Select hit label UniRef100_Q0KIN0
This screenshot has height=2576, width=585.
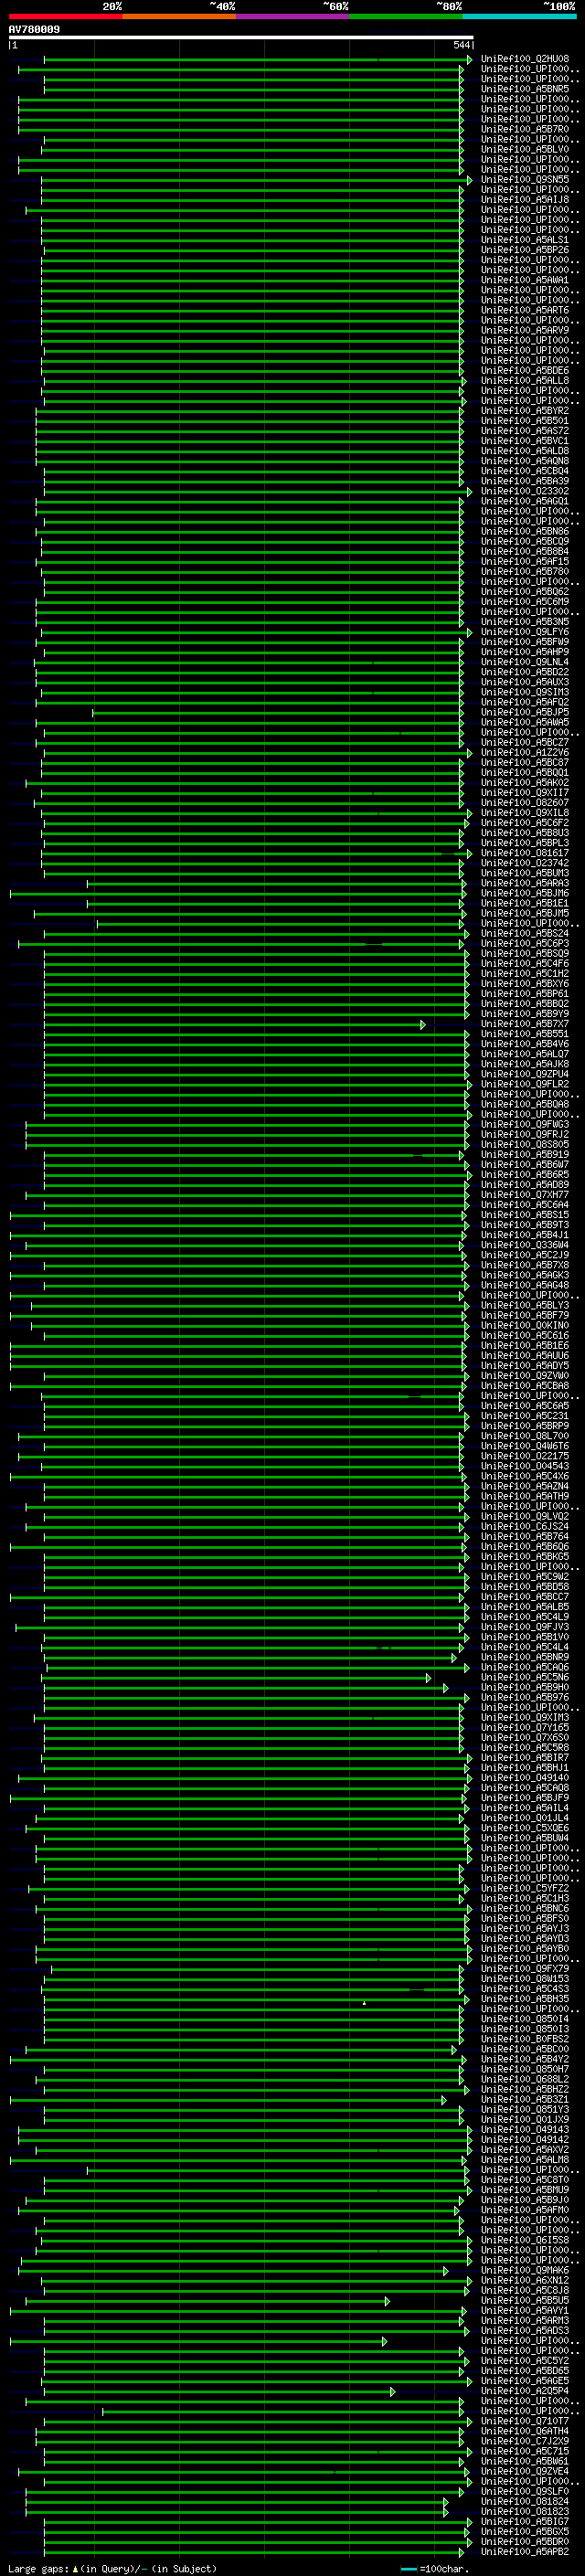tap(525, 1326)
